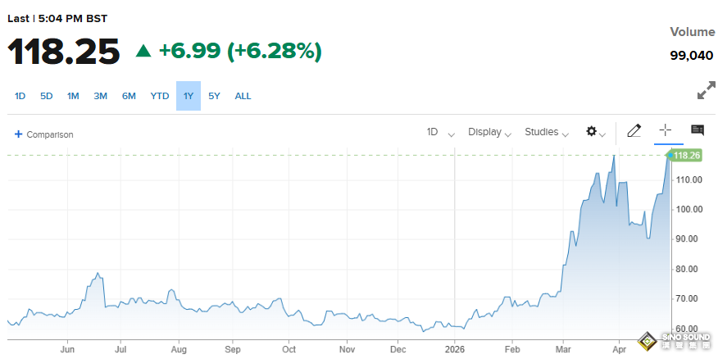Open the drawing pencil tool
The width and height of the screenshot is (718, 359).
(634, 130)
